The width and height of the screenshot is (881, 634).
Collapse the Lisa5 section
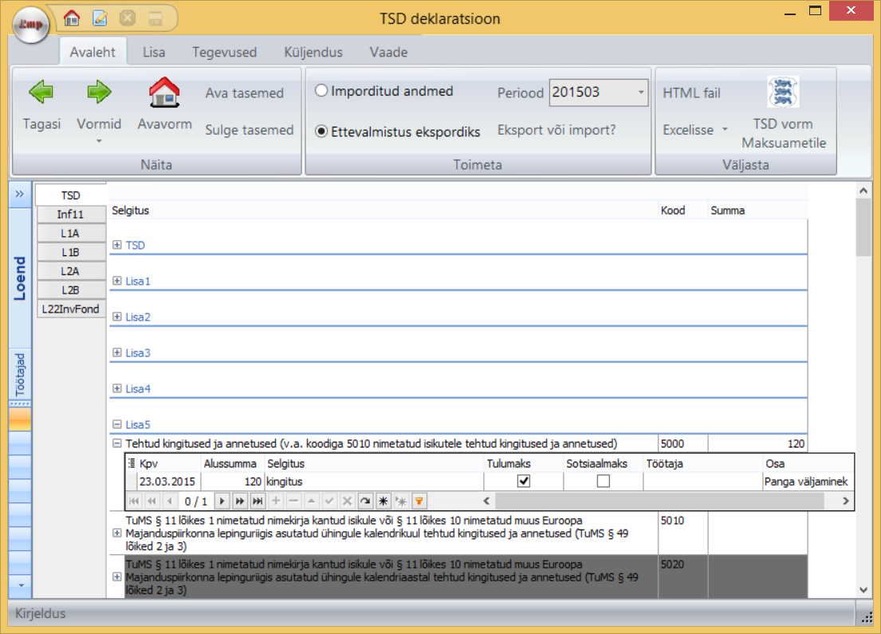117,425
